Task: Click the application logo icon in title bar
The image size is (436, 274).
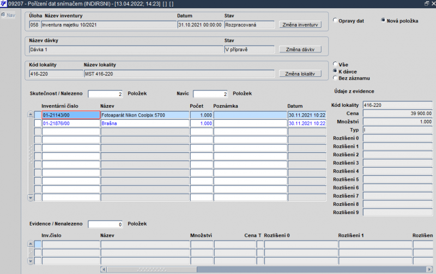Action: pos(3,4)
